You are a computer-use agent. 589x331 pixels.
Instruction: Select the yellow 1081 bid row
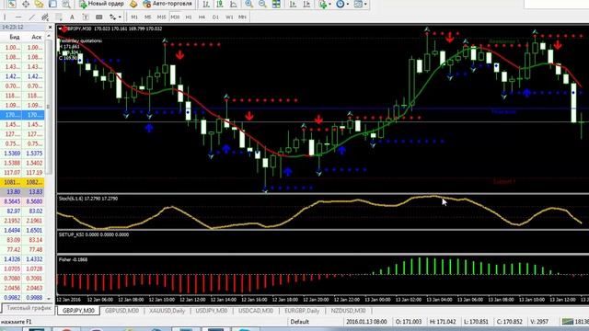(x=22, y=182)
